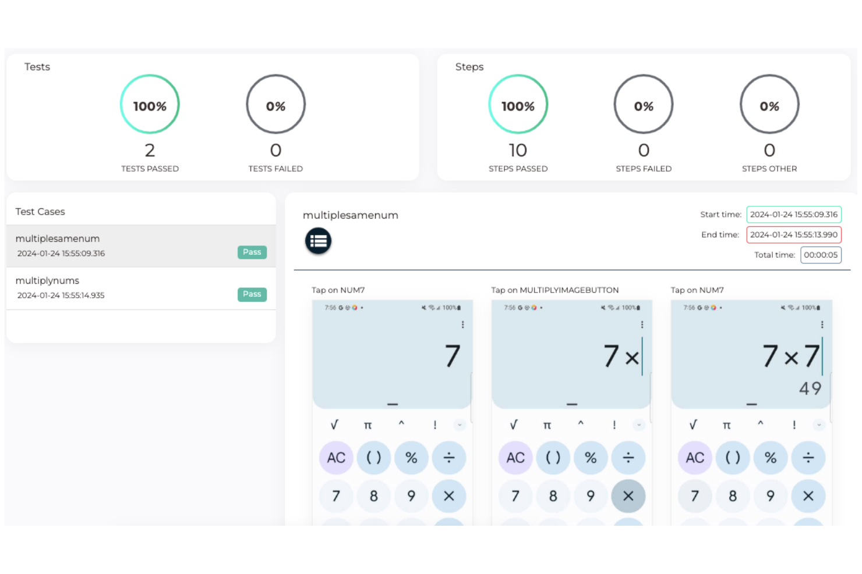Tap the square root icon on first calculator

(334, 425)
